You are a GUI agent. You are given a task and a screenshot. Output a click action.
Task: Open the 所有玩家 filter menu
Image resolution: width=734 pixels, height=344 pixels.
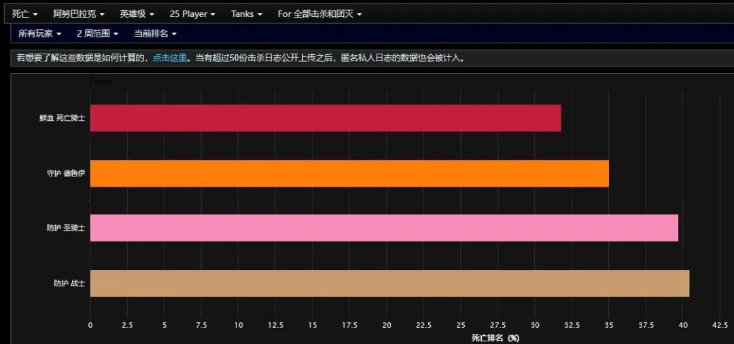[x=40, y=34]
